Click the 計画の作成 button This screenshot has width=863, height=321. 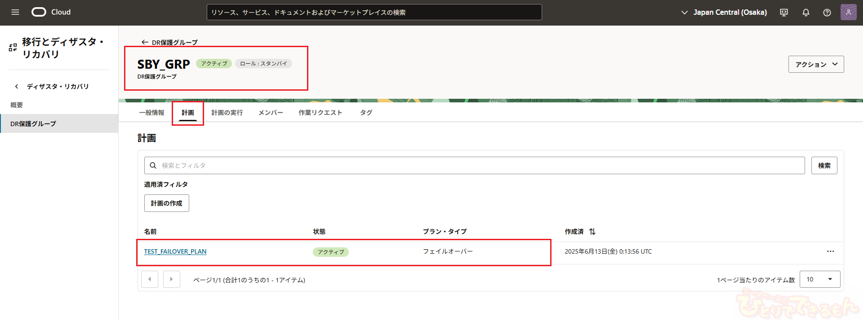tap(167, 203)
